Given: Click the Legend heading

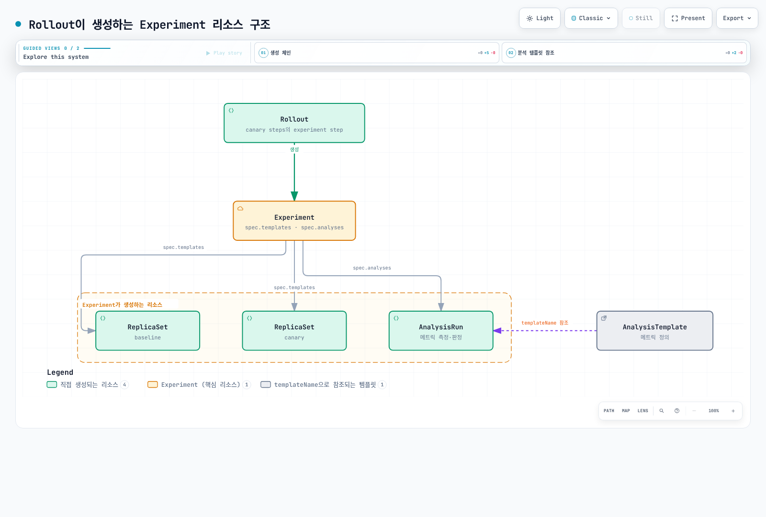Looking at the screenshot, I should pyautogui.click(x=60, y=372).
